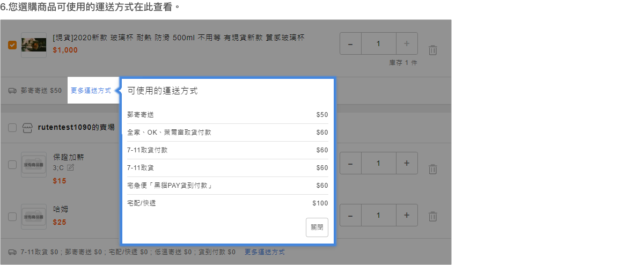This screenshot has height=265, width=617.
Task: Open the glass cup product title link
Action: pyautogui.click(x=179, y=38)
